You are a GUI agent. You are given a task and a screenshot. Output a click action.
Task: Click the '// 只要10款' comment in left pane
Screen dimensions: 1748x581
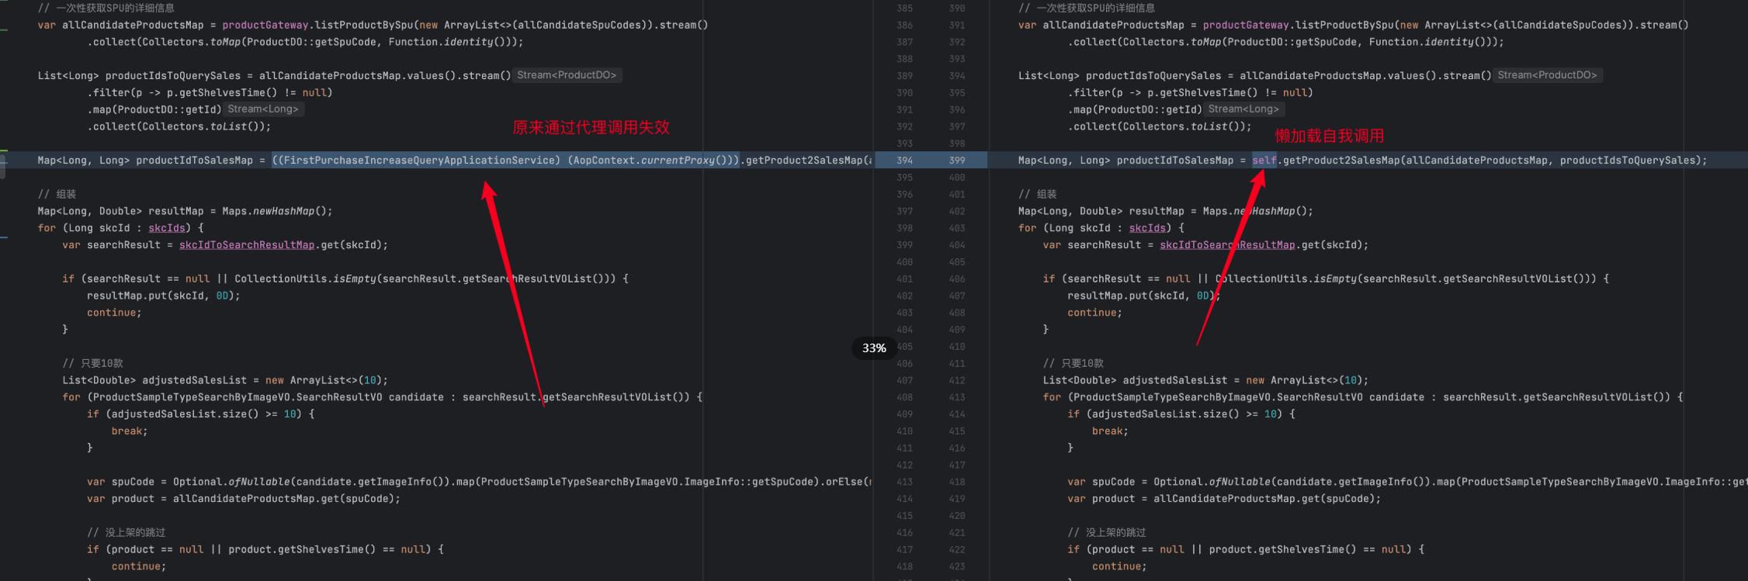pyautogui.click(x=92, y=363)
